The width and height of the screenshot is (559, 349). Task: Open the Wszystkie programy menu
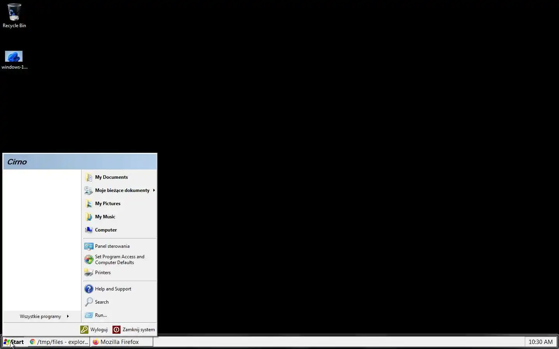click(x=42, y=316)
